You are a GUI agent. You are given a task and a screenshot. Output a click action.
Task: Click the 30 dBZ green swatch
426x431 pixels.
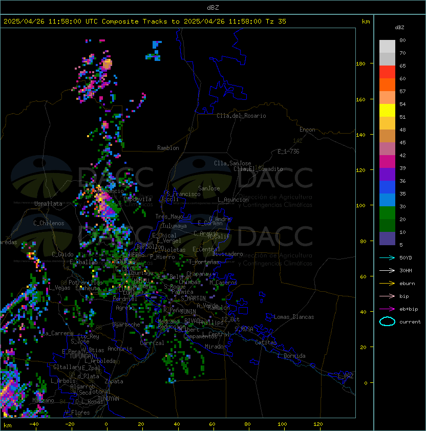pyautogui.click(x=387, y=213)
